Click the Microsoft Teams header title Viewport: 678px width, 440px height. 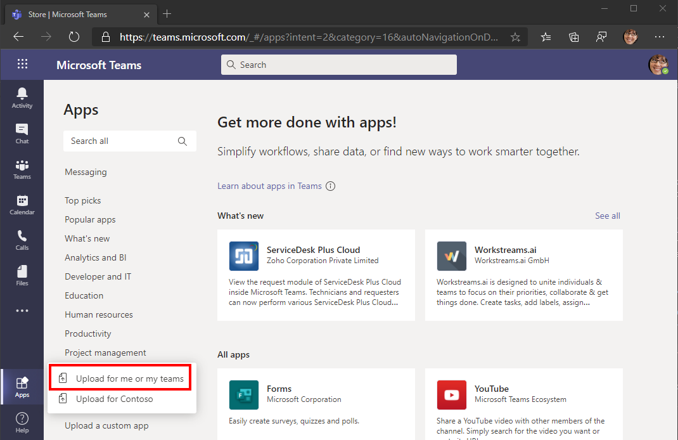point(99,65)
